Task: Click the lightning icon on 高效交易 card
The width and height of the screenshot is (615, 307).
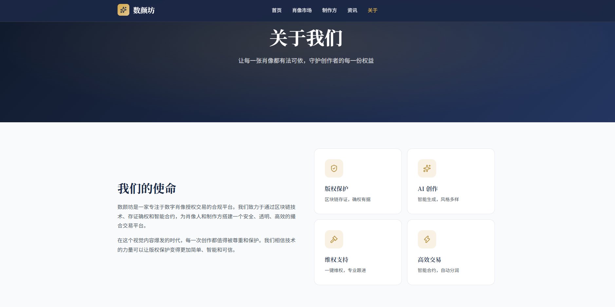Action: point(427,239)
